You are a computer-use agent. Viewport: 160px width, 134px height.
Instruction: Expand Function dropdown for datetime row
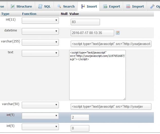tap(40, 31)
